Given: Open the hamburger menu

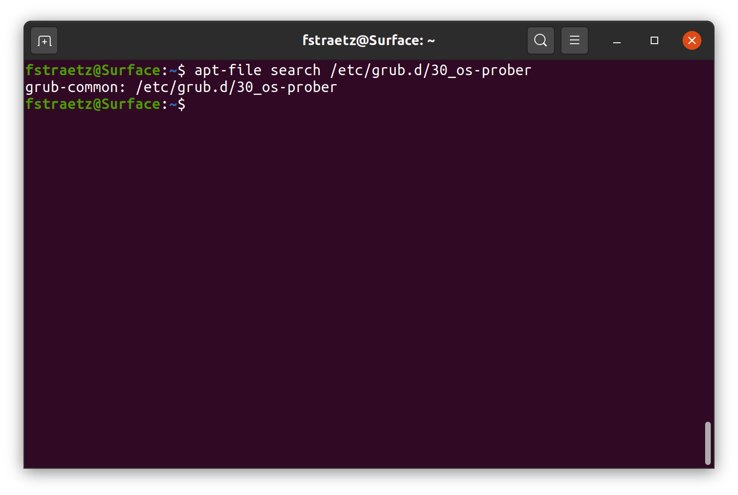Looking at the screenshot, I should coord(574,40).
